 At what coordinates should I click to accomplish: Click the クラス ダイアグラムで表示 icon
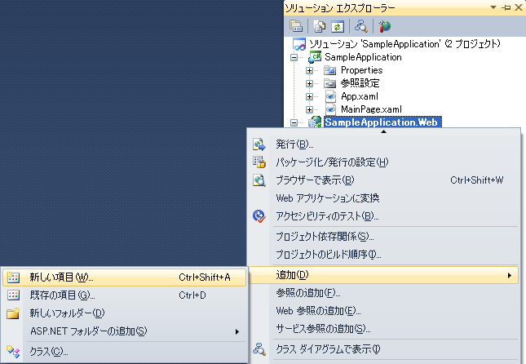point(259,349)
